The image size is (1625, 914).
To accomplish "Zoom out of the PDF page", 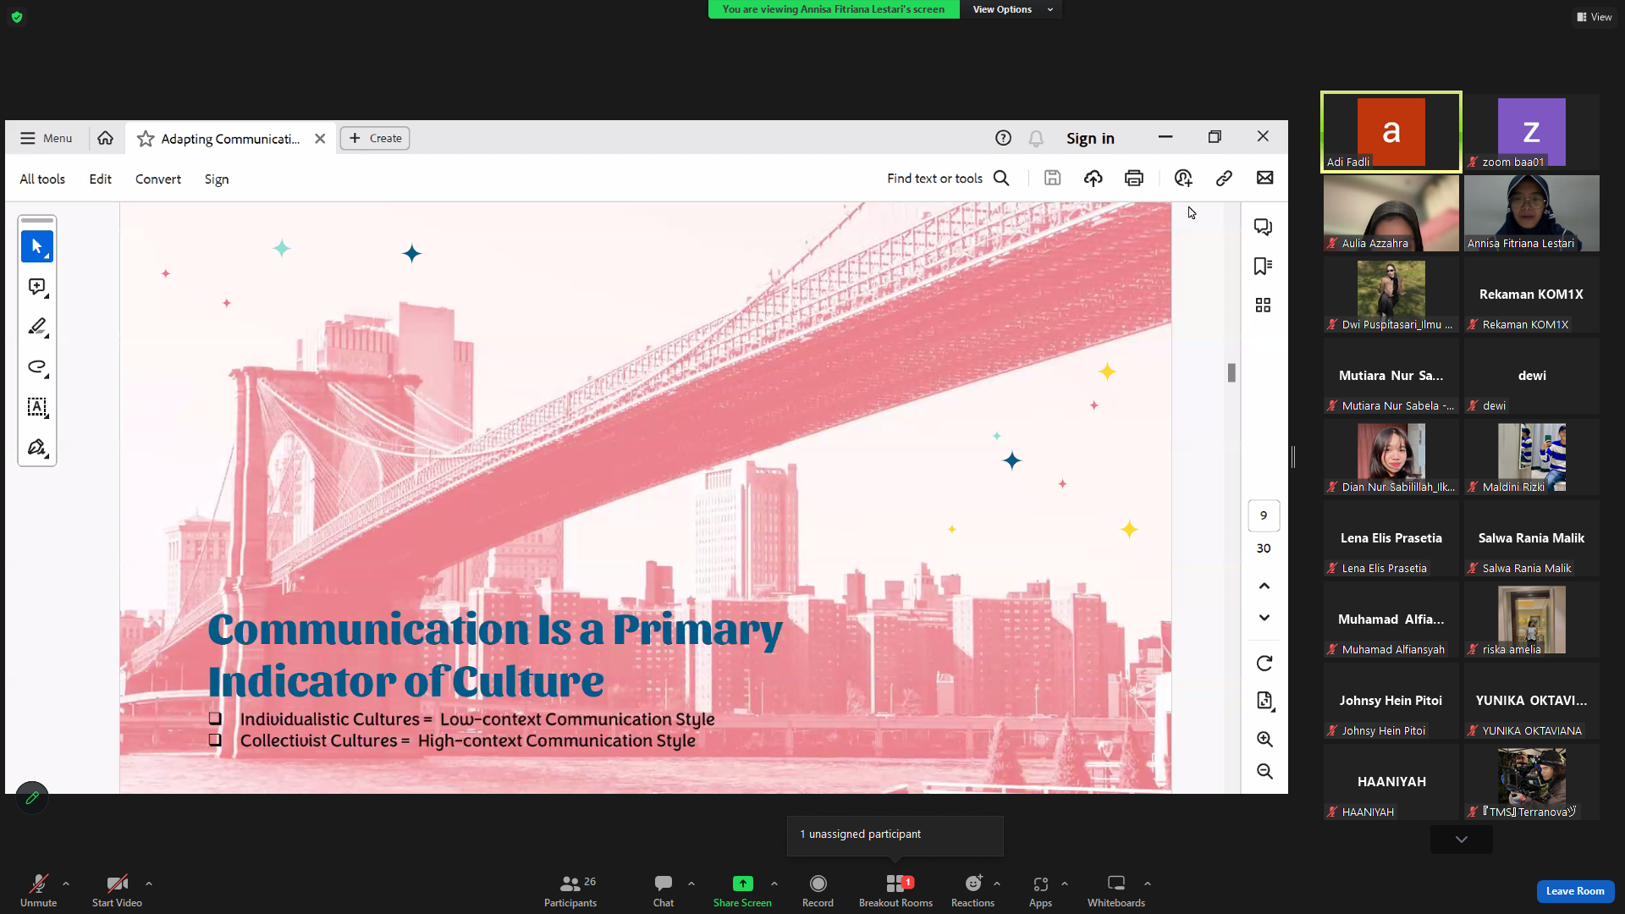I will pyautogui.click(x=1264, y=771).
